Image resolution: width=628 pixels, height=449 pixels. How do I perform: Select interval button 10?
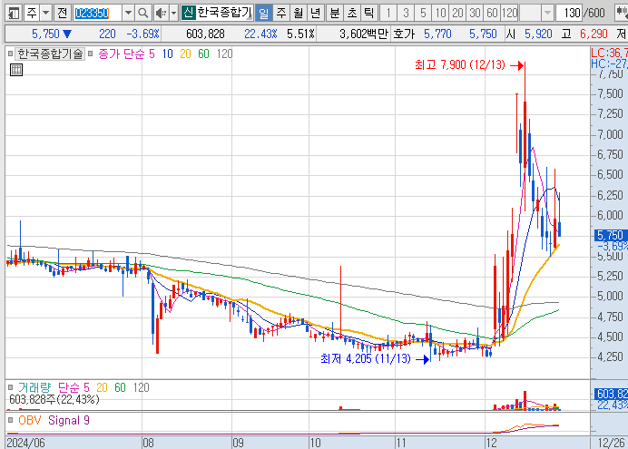(440, 14)
